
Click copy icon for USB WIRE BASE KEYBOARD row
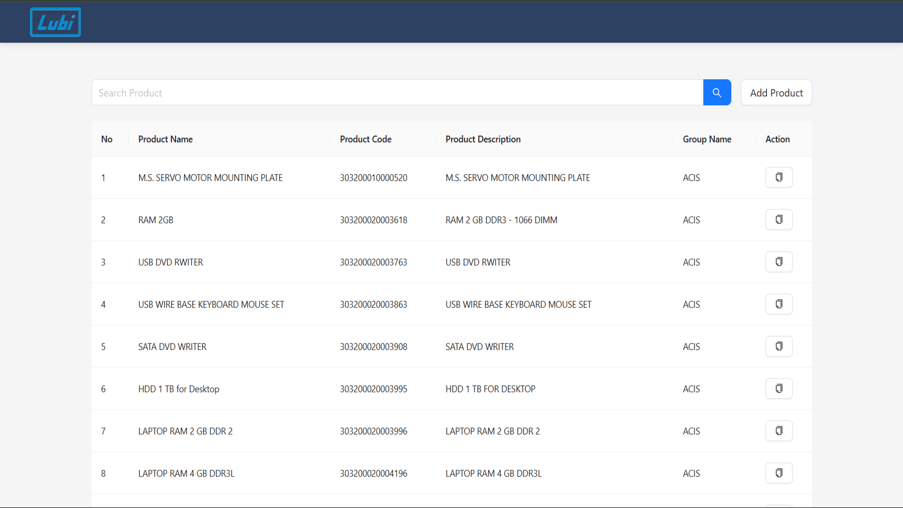click(778, 304)
